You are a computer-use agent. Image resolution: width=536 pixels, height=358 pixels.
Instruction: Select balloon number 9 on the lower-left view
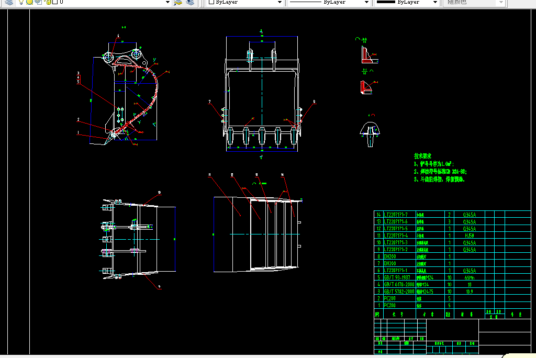pos(159,287)
